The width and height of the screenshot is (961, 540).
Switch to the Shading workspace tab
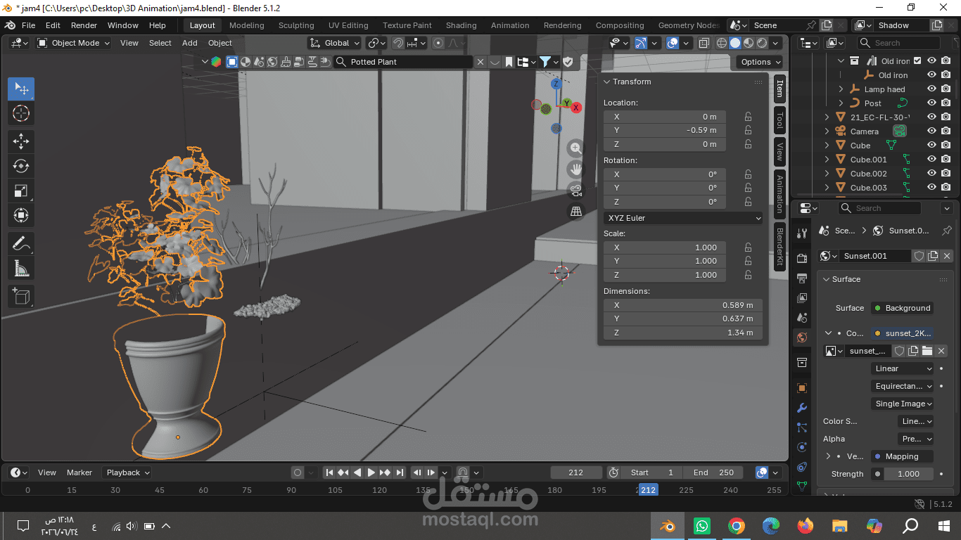click(461, 25)
